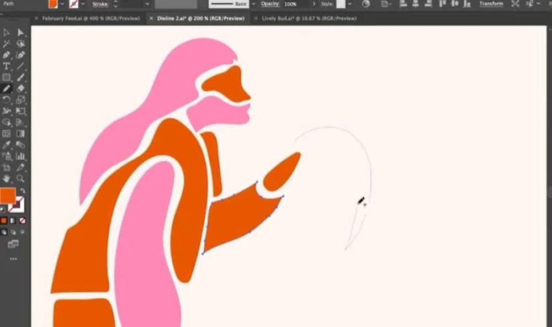The image size is (552, 327).
Task: Close the February Feed.ai tab
Action: (x=36, y=18)
